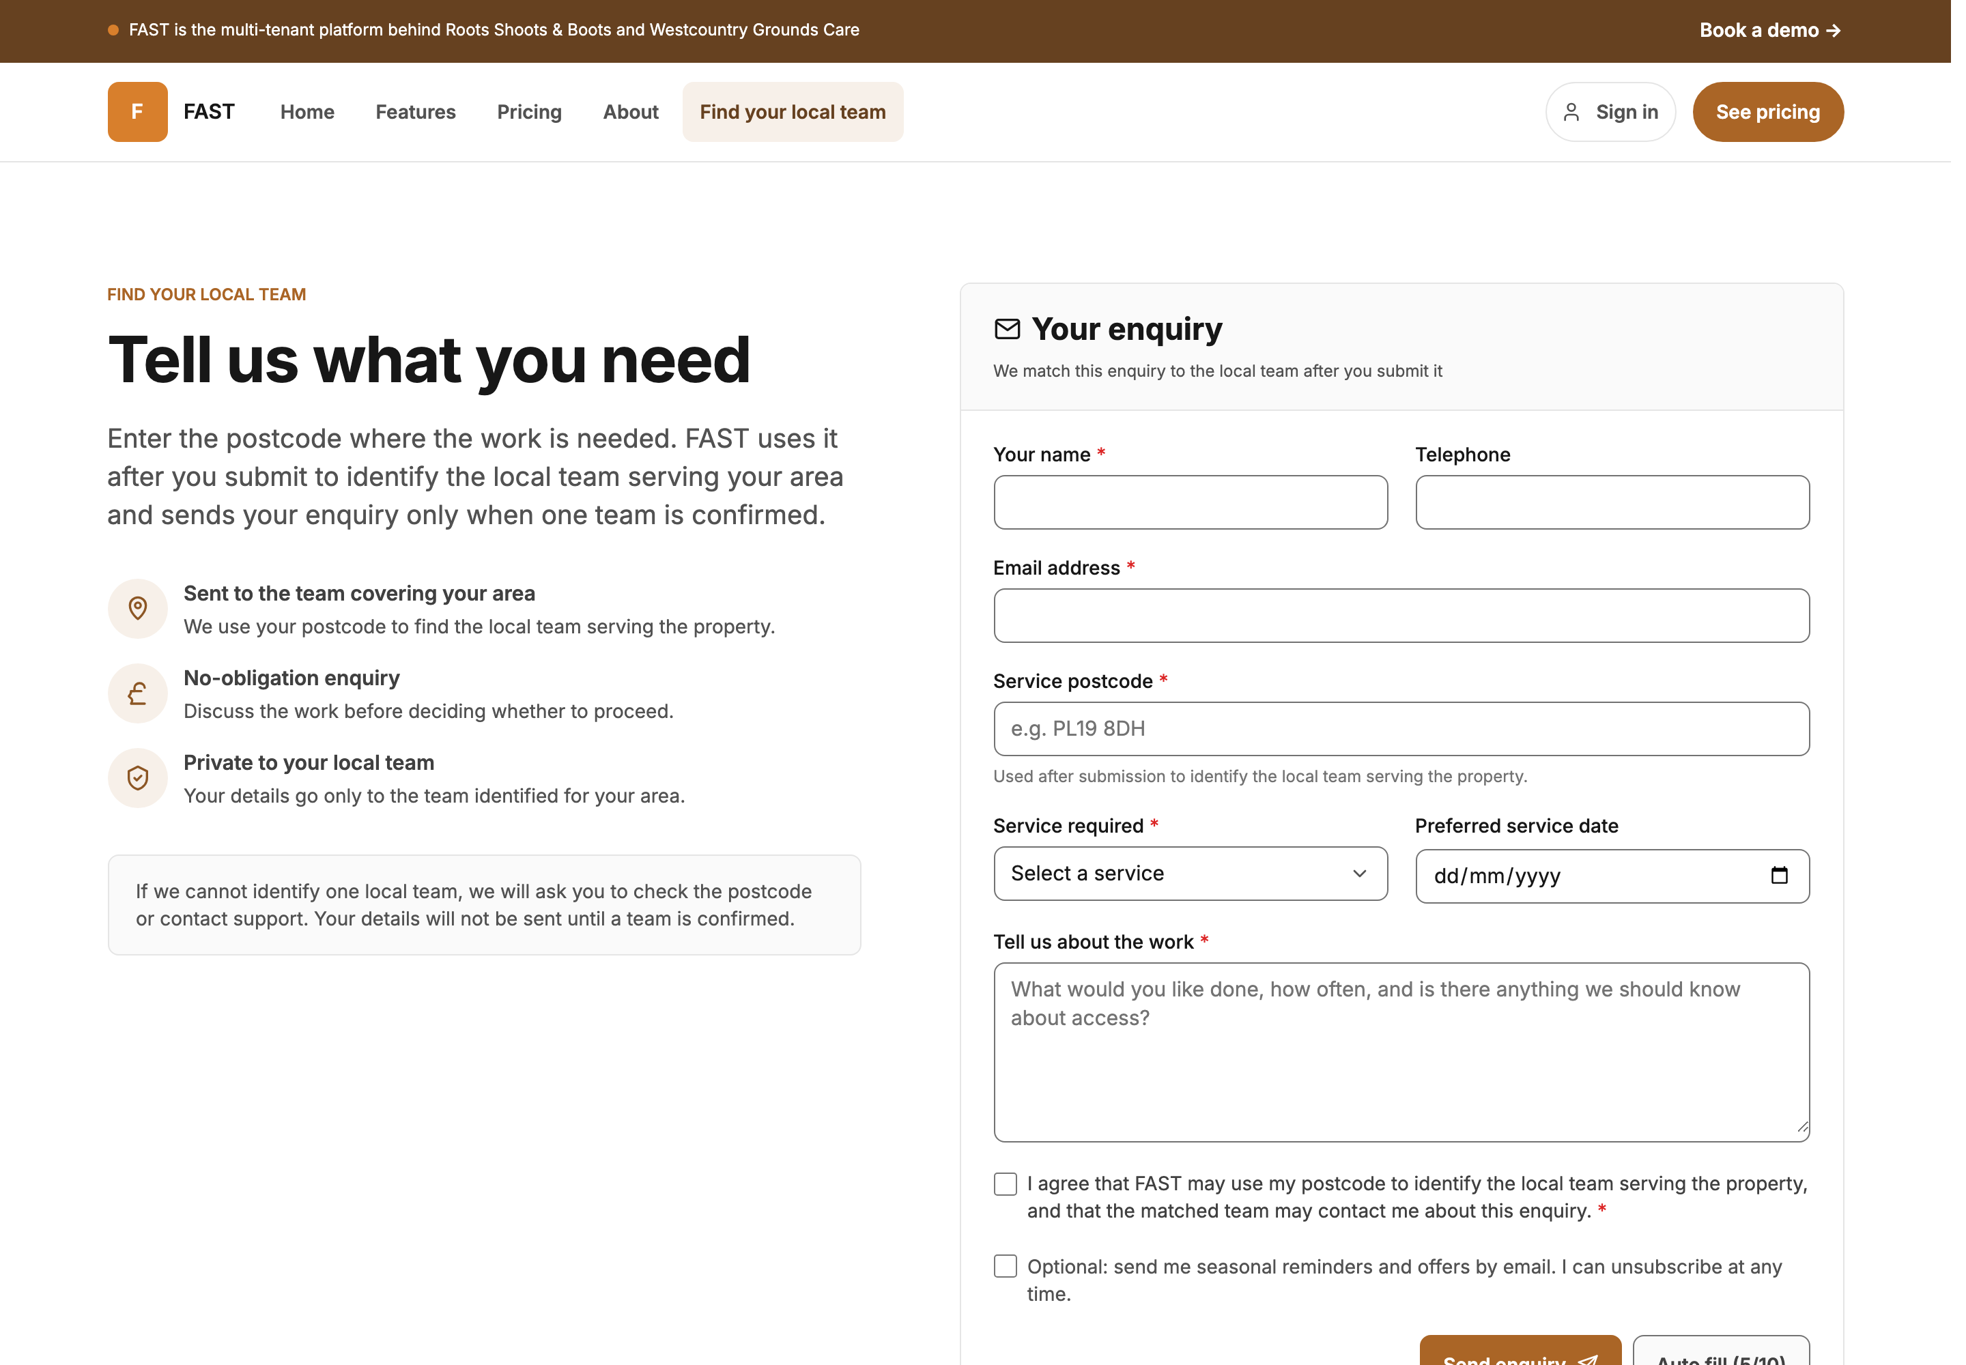
Task: Click the See pricing button
Action: [x=1767, y=112]
